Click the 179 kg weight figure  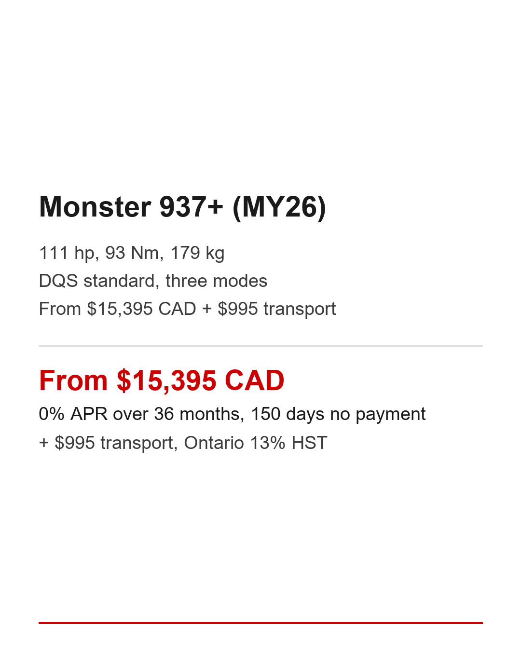[197, 253]
